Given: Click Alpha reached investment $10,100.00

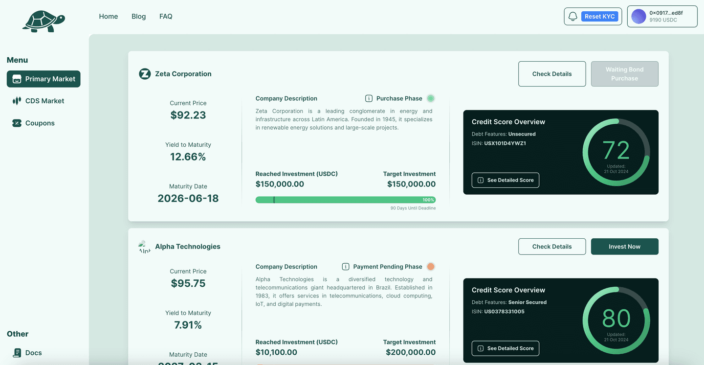Looking at the screenshot, I should pyautogui.click(x=276, y=352).
